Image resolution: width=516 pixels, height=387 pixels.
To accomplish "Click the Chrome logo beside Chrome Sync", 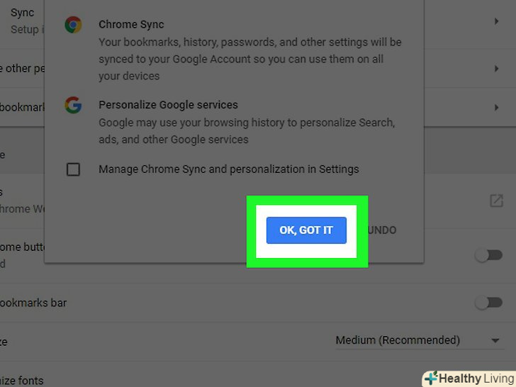I will 73,25.
